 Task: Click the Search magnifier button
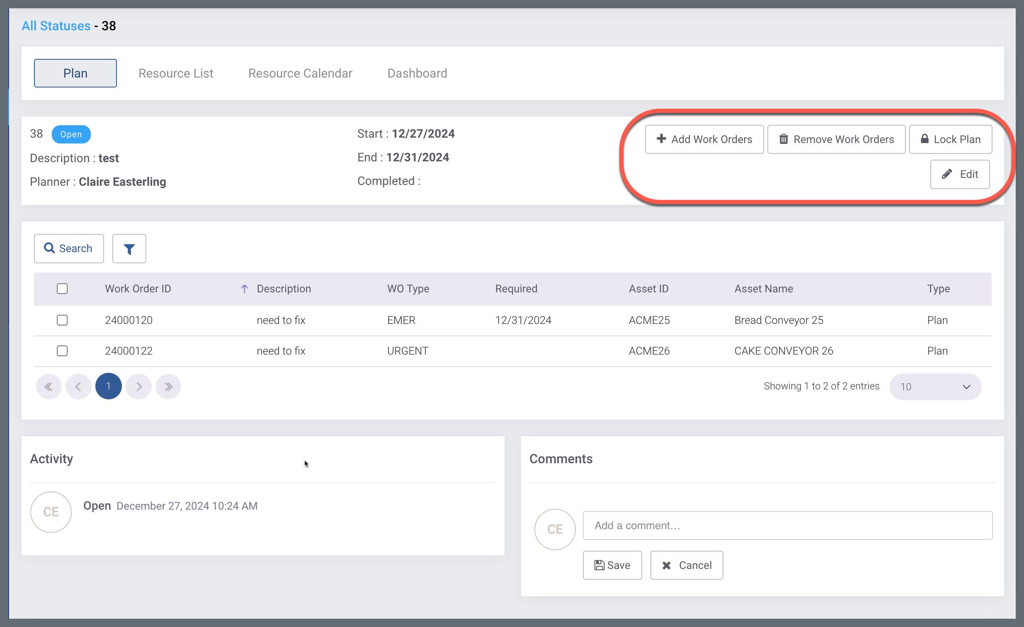pos(68,249)
